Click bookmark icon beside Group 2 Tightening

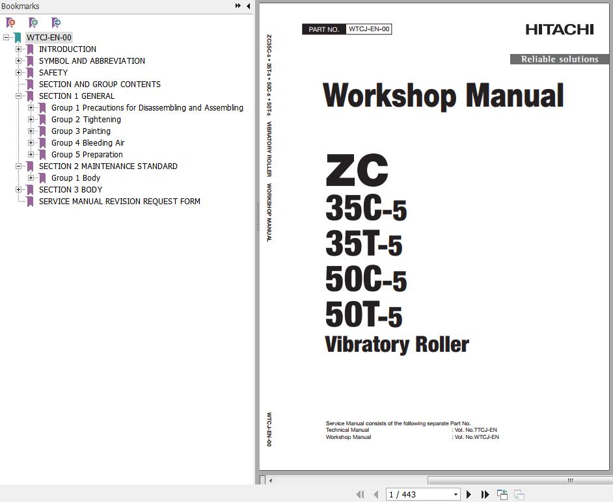pyautogui.click(x=42, y=120)
